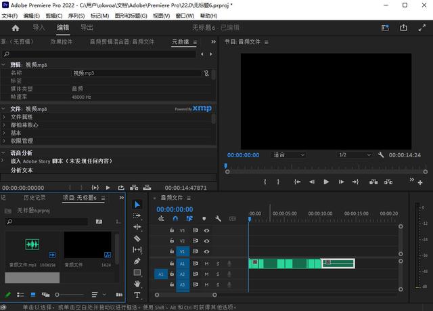Toggle lock on track A3
433x311 pixels.
click(x=172, y=284)
